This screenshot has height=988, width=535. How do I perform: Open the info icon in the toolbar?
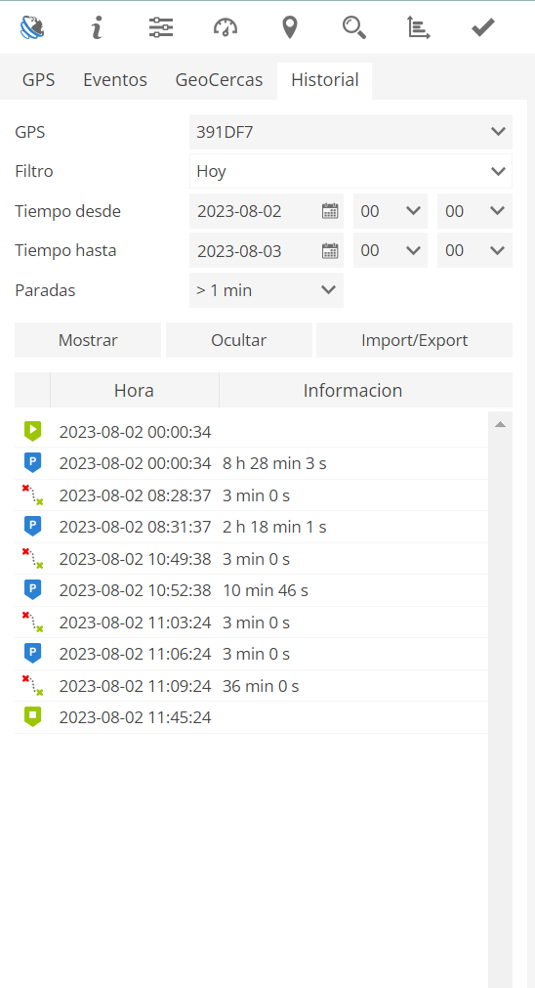[97, 27]
